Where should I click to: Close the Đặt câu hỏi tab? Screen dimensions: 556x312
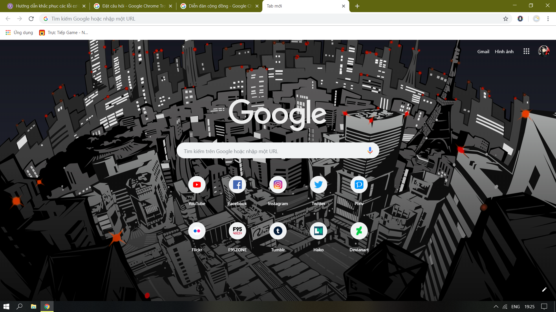[171, 6]
